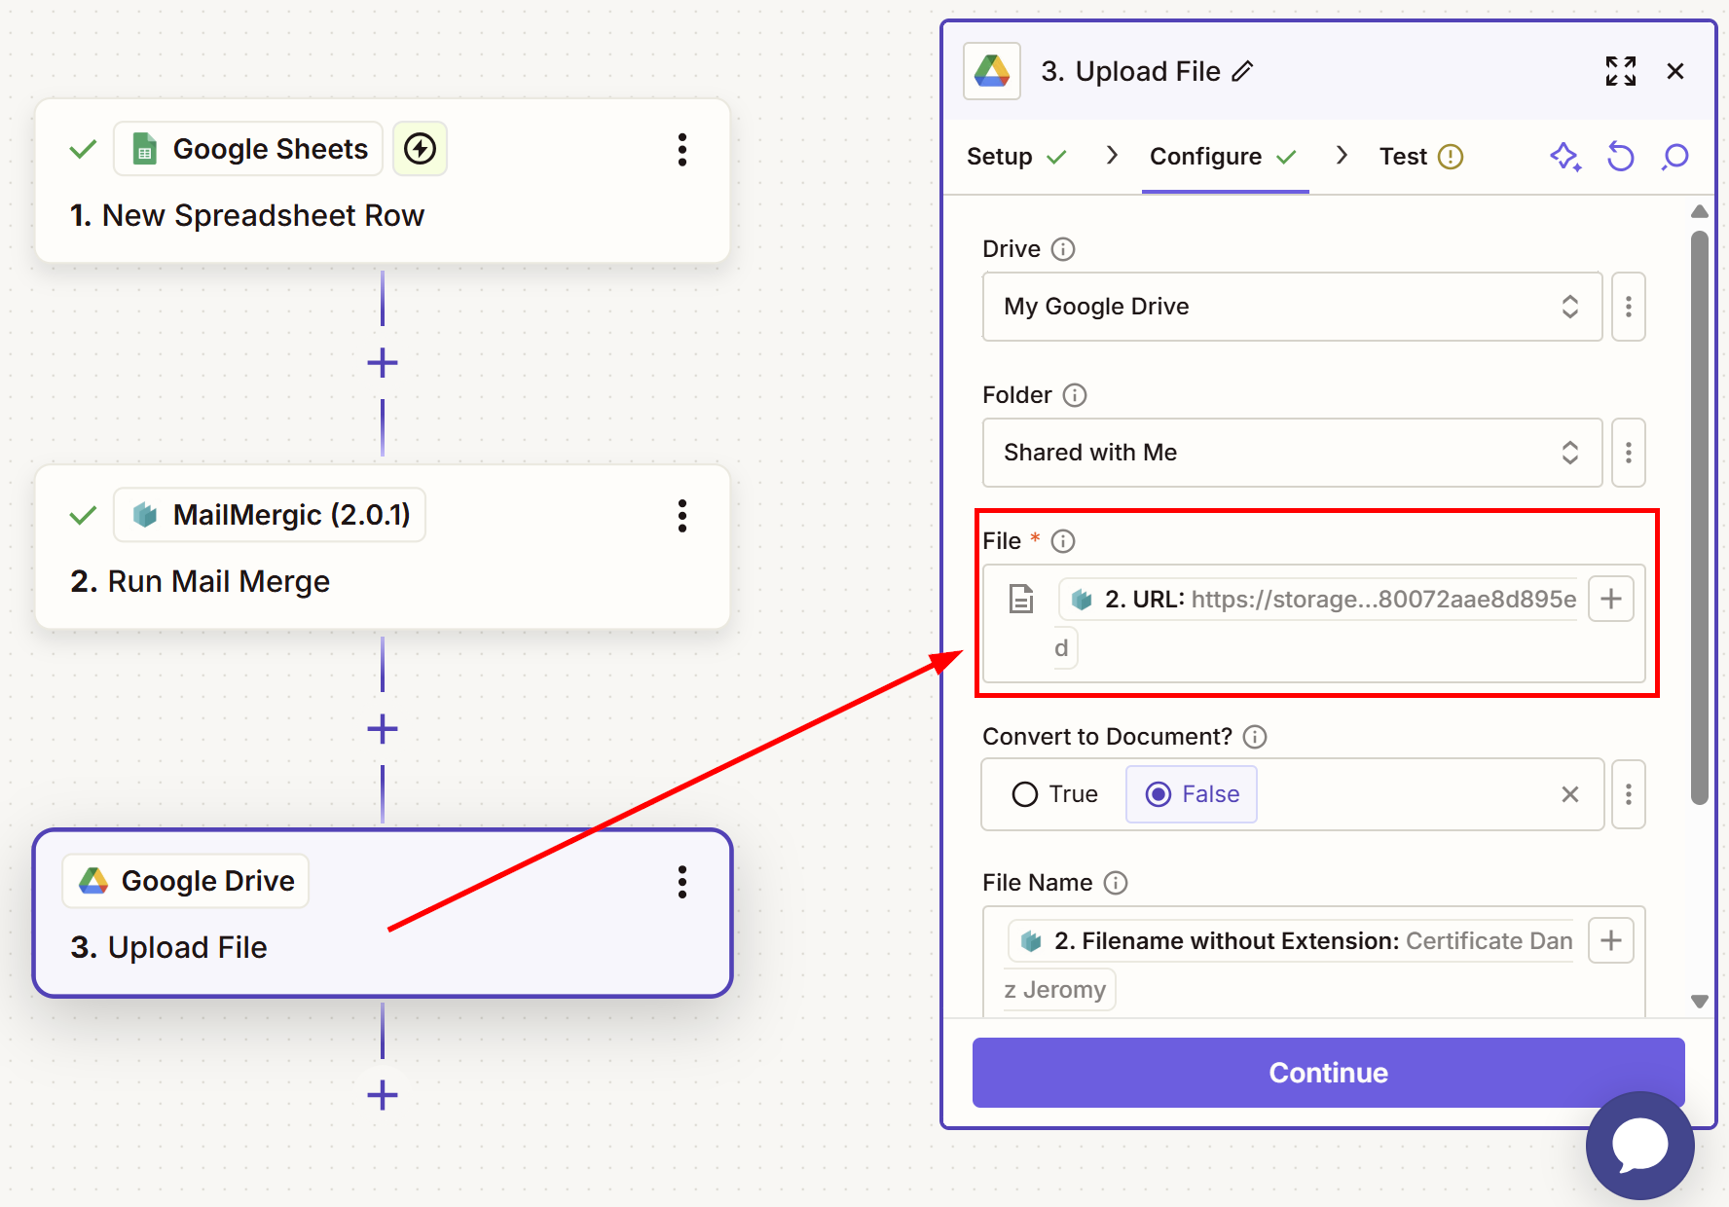Screen dimensions: 1729x1207
Task: Click the Continue button
Action: point(1327,1073)
